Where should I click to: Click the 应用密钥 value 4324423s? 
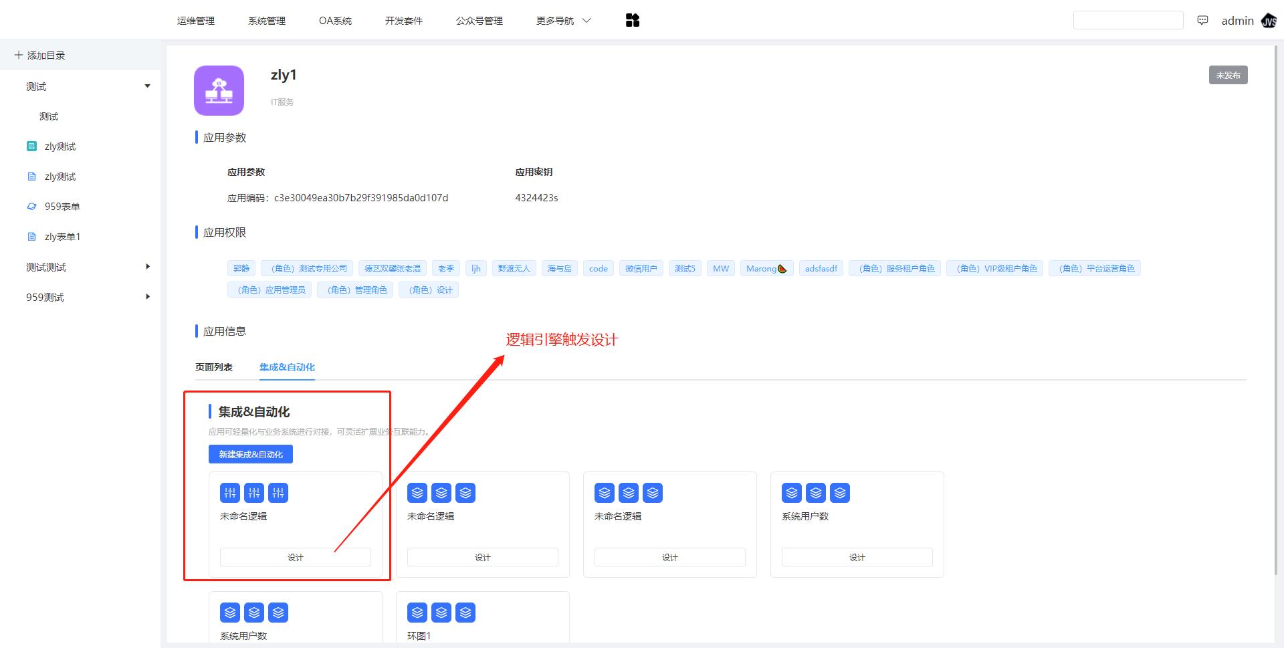point(536,198)
